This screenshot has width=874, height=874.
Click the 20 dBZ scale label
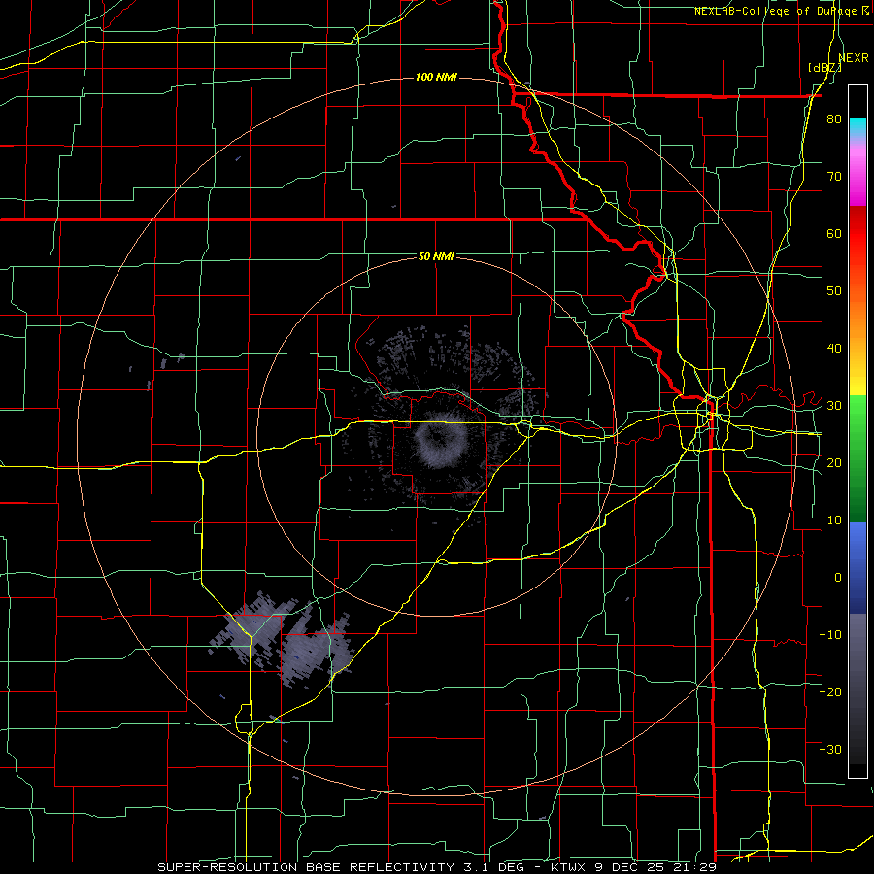834,463
